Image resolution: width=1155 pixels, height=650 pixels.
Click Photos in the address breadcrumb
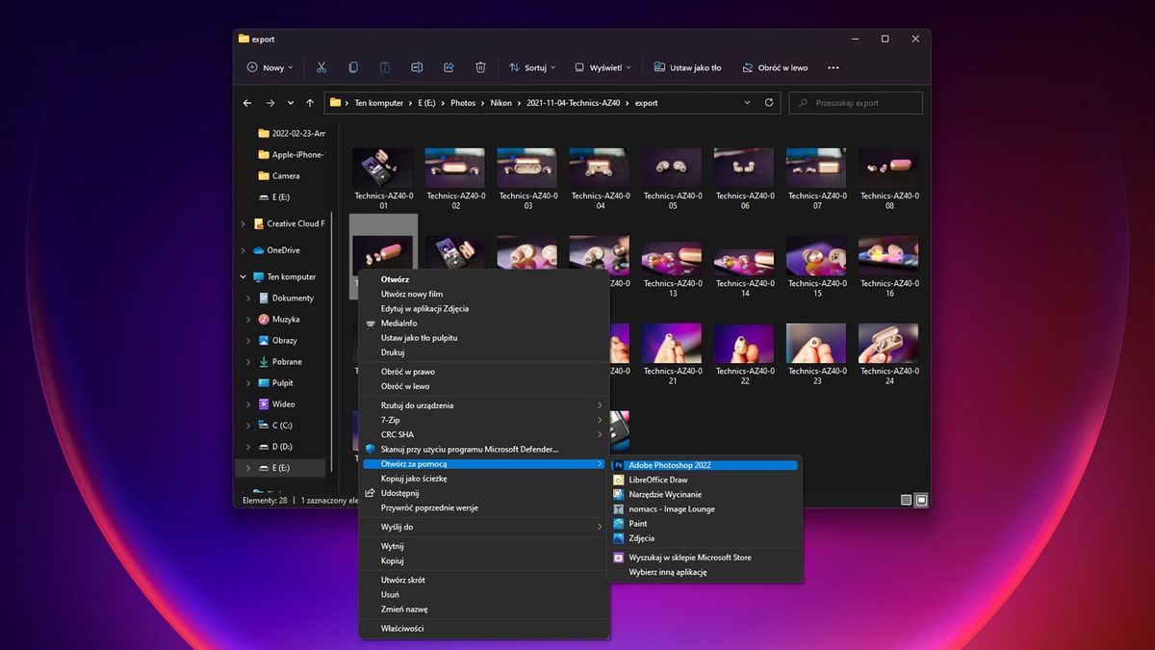[463, 103]
